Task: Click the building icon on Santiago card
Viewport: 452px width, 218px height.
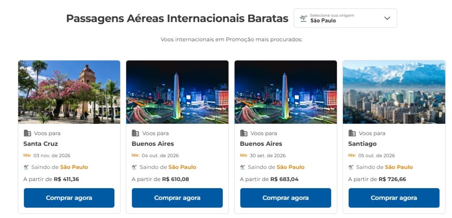Action: pos(352,133)
